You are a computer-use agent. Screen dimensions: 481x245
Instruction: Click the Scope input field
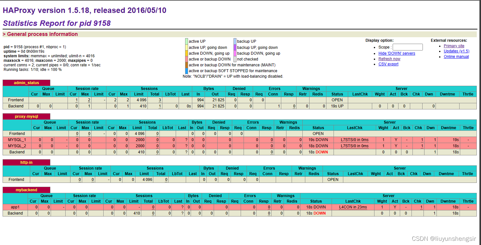pyautogui.click(x=408, y=47)
